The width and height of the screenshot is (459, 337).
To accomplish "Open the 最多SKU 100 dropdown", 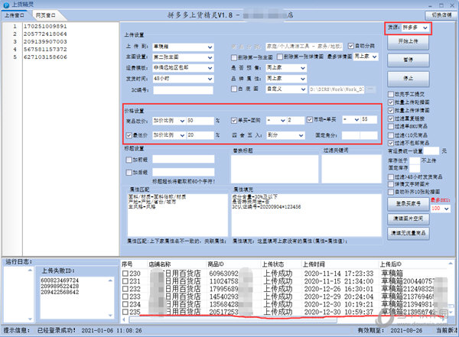I will pyautogui.click(x=447, y=209).
